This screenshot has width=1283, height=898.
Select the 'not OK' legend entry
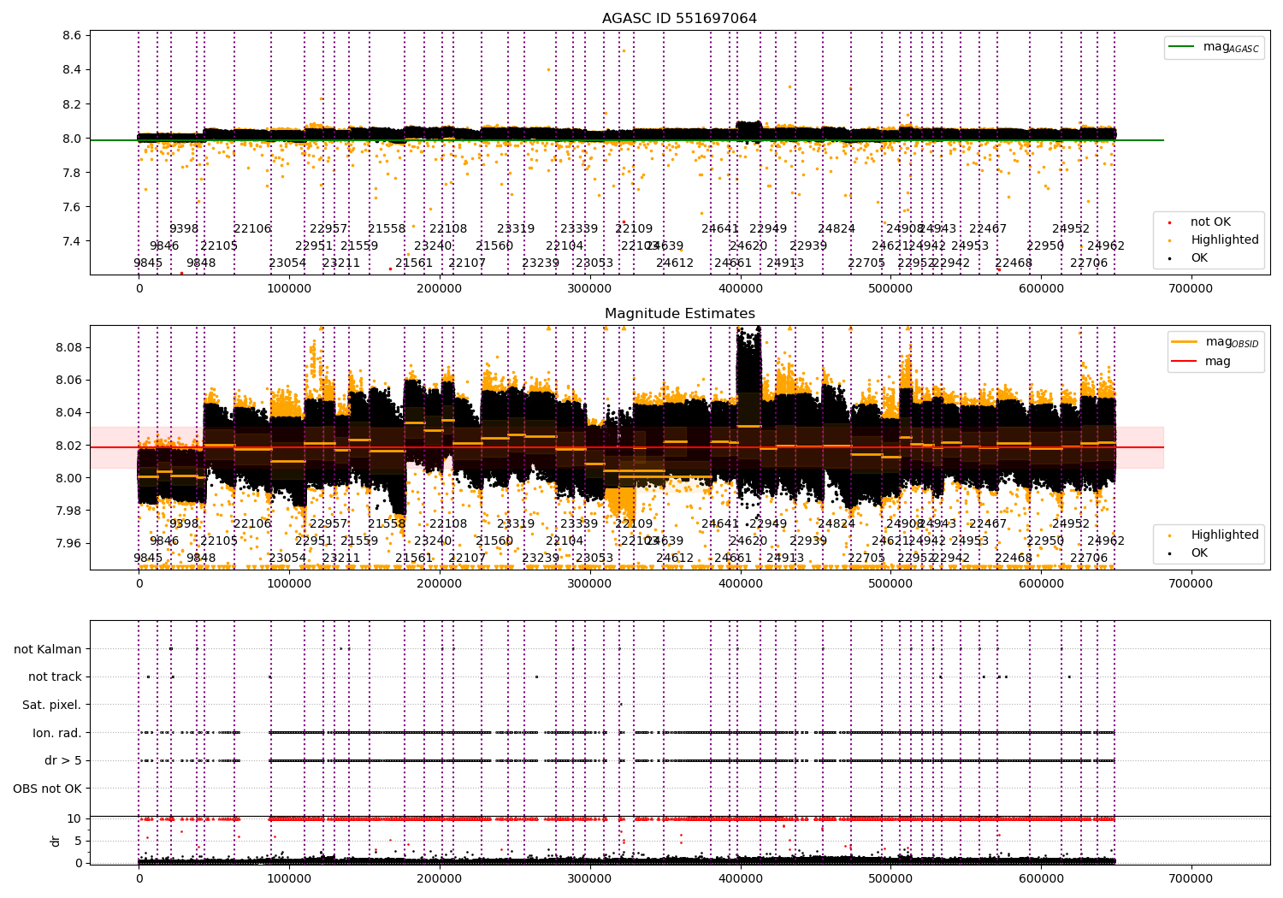pos(1210,222)
